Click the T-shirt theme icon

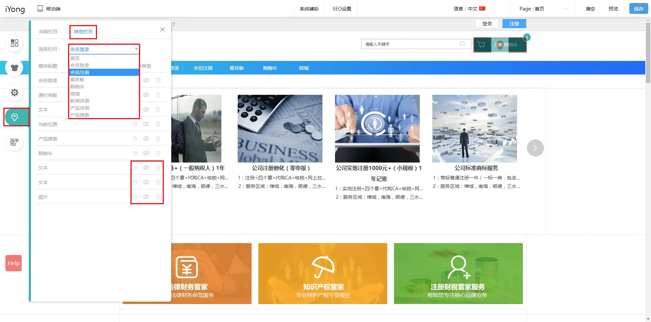(x=15, y=68)
